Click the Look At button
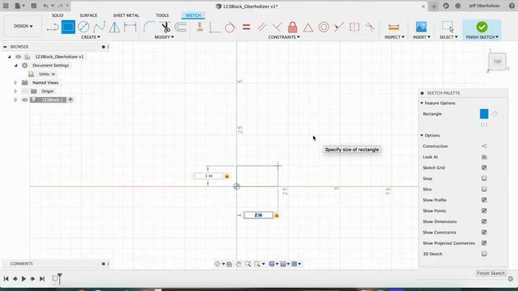This screenshot has height=291, width=518. coord(484,157)
